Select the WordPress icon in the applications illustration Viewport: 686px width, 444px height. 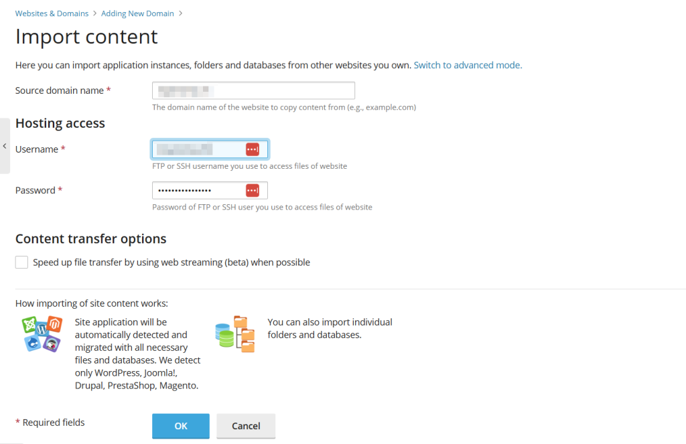(x=42, y=328)
